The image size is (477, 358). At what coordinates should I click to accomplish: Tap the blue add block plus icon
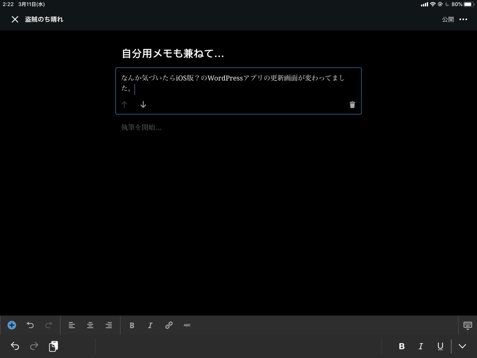[12, 325]
